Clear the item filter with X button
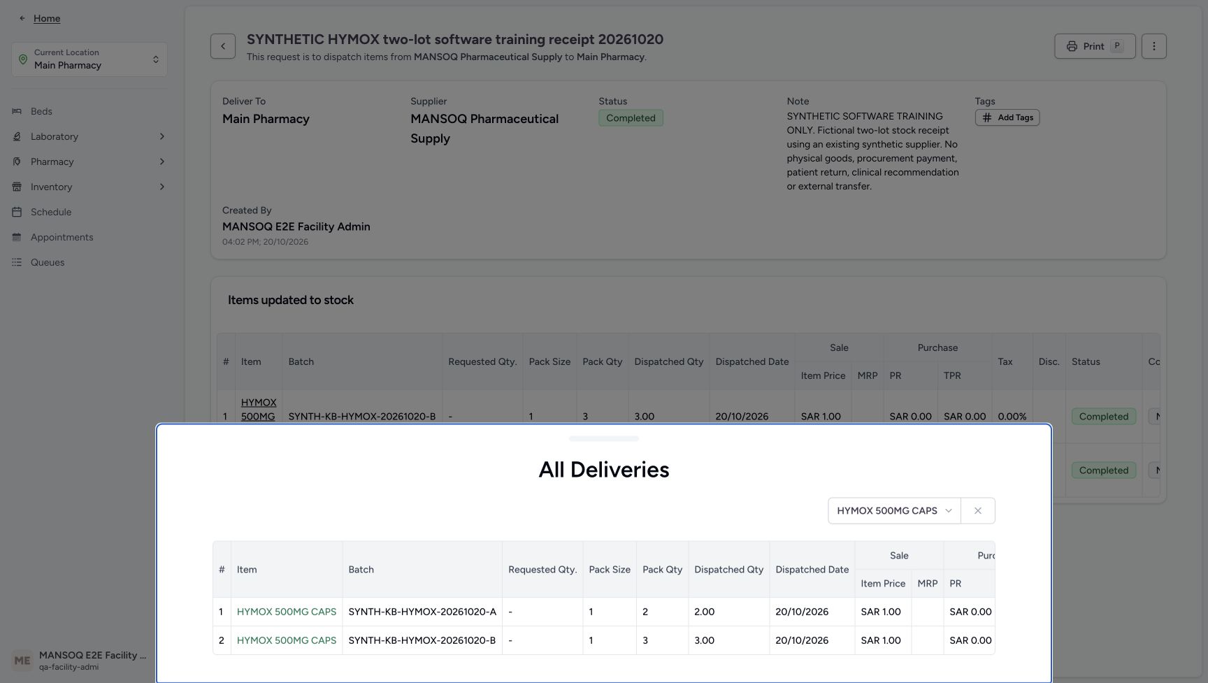Screen dimensions: 1208x683 pos(978,511)
